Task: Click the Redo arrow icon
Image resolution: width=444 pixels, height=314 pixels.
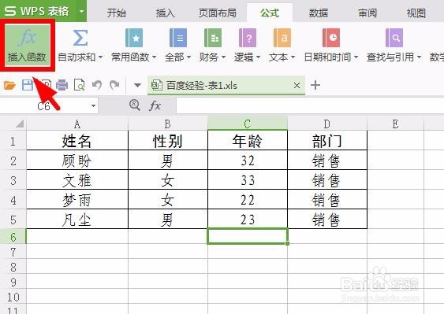Action: 114,85
